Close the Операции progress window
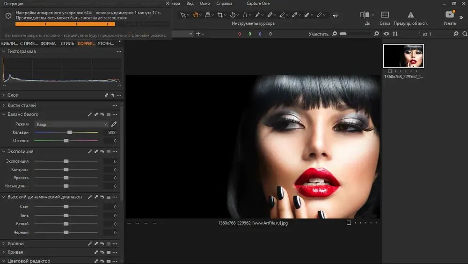The width and height of the screenshot is (468, 264). tap(168, 3)
